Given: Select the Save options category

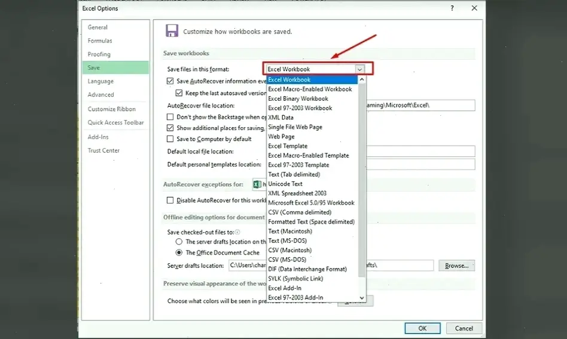Looking at the screenshot, I should [115, 67].
